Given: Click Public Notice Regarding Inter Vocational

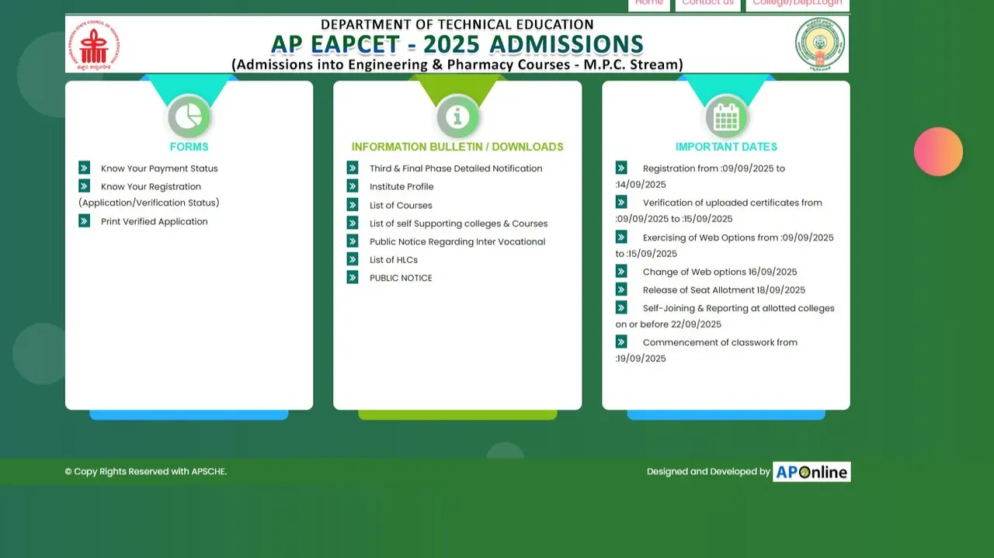Looking at the screenshot, I should tap(457, 241).
